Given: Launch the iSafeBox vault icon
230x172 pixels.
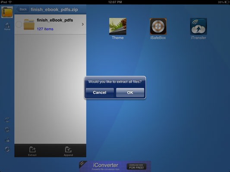Looking at the screenshot, I should tap(158, 27).
